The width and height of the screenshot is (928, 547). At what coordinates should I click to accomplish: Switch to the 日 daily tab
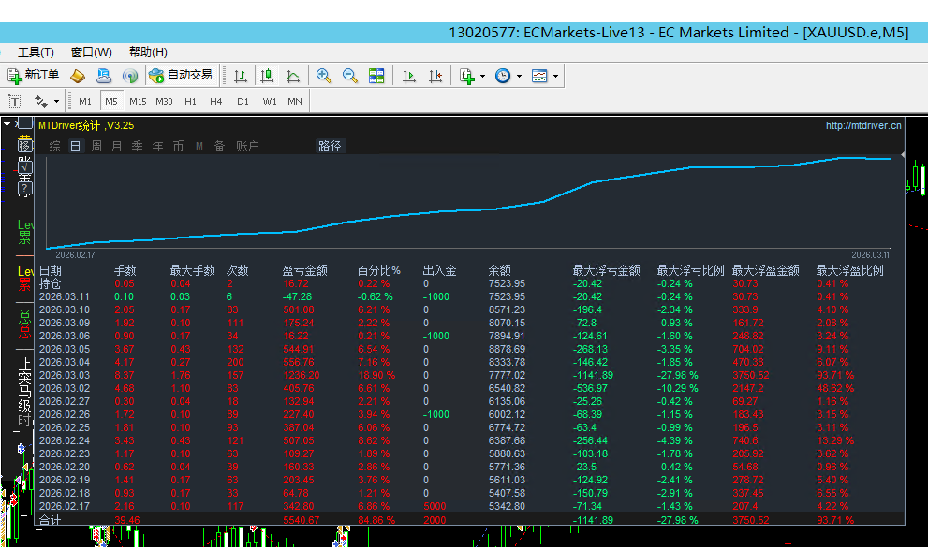pyautogui.click(x=75, y=146)
